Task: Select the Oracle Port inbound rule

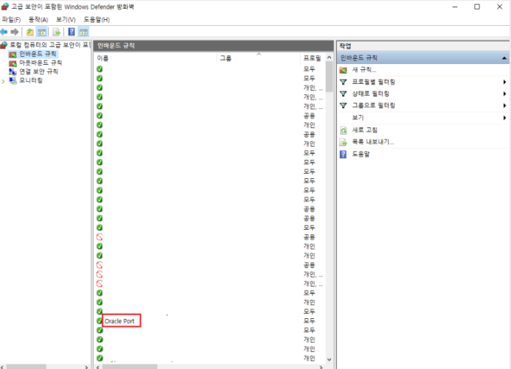Action: [122, 321]
